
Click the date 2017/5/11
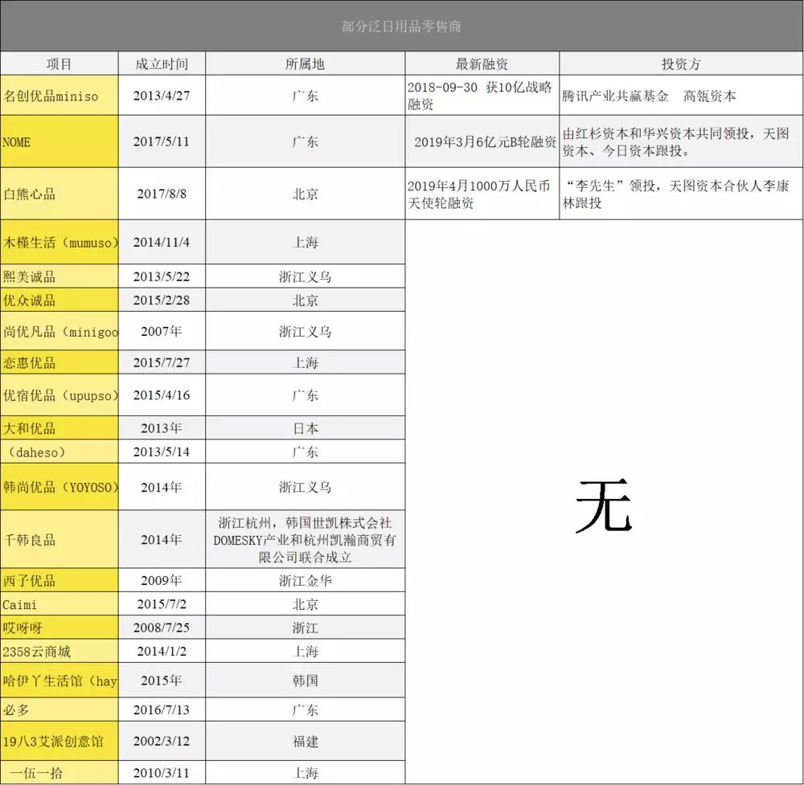162,141
